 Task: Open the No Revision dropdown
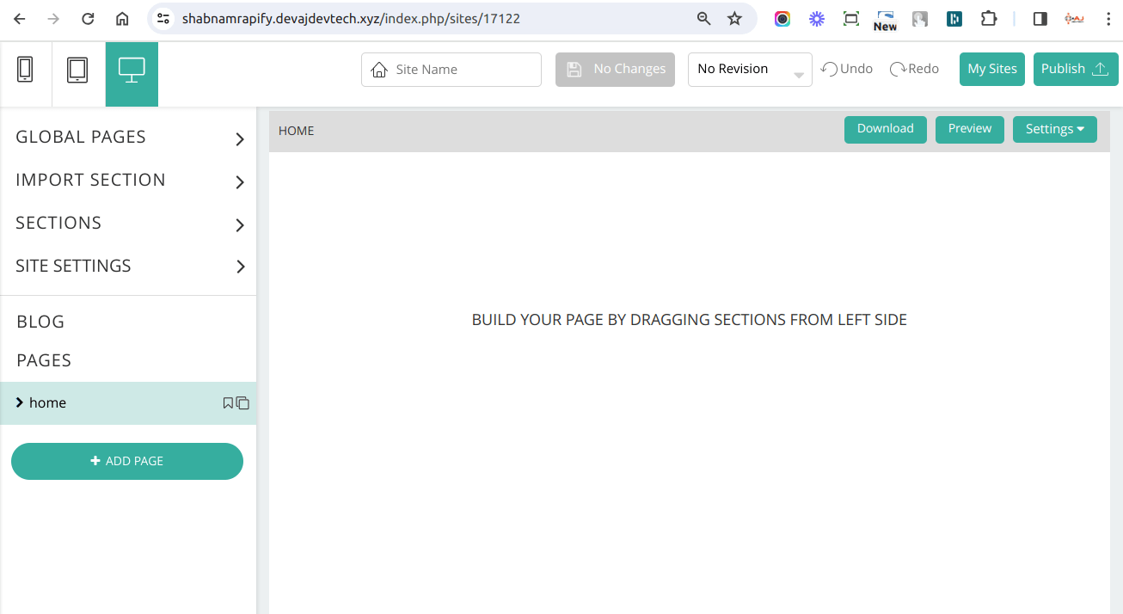click(749, 70)
